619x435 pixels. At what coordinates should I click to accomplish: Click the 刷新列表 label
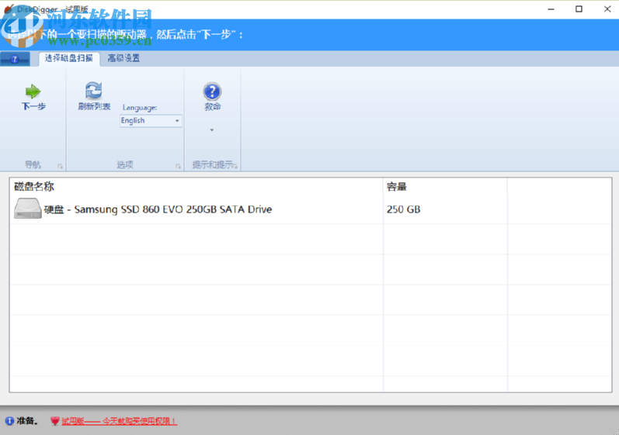(94, 106)
